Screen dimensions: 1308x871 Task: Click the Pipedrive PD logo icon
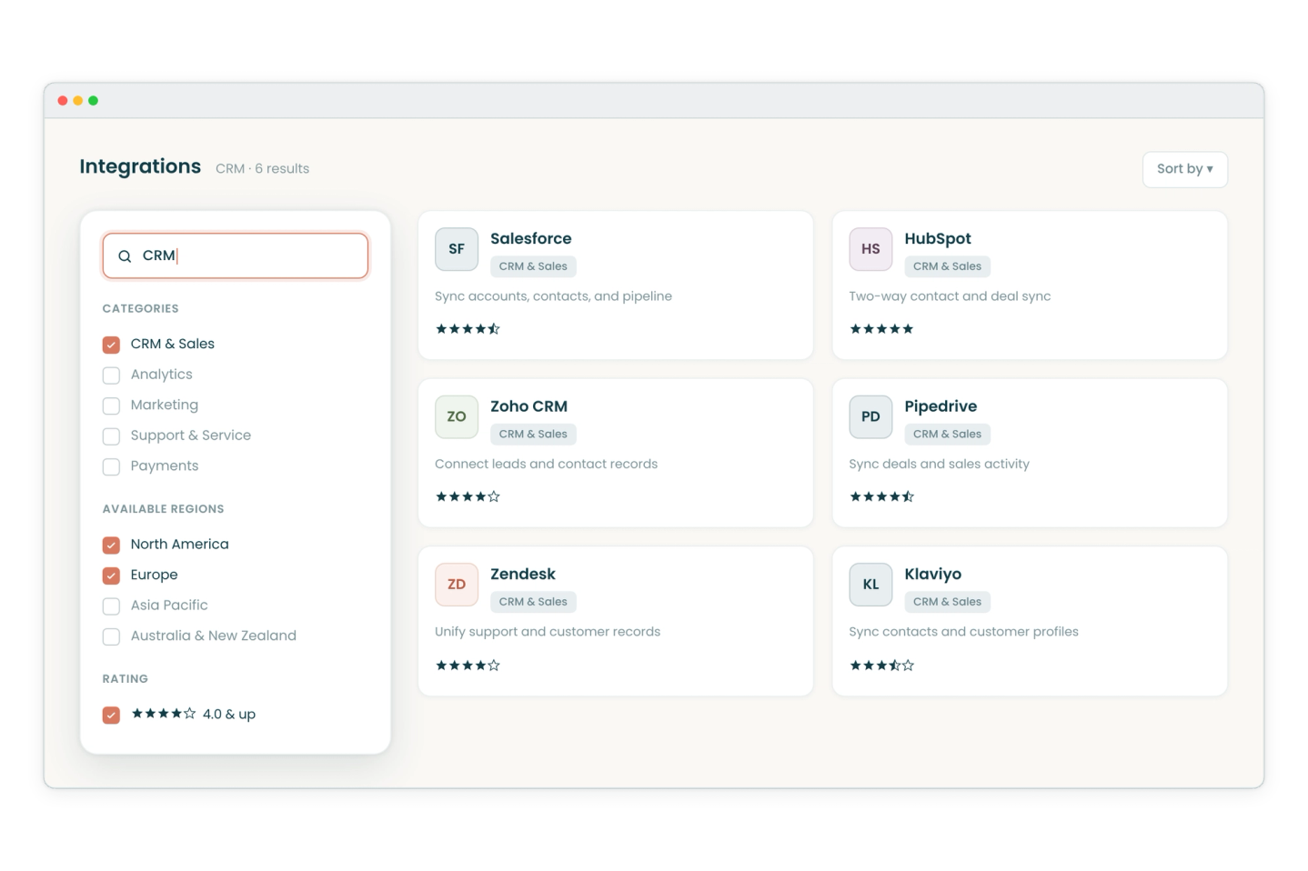[x=870, y=416]
